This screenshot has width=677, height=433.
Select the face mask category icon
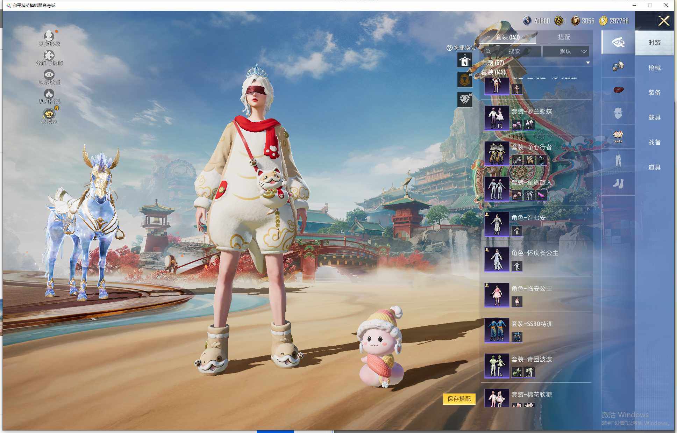[x=618, y=113]
